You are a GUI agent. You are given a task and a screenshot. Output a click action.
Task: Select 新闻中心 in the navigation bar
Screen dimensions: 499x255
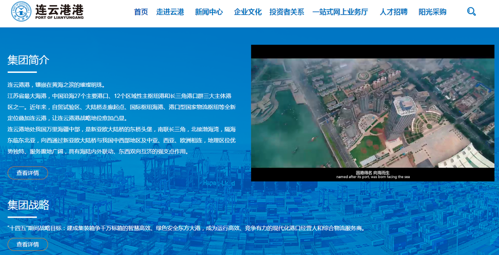pyautogui.click(x=208, y=12)
